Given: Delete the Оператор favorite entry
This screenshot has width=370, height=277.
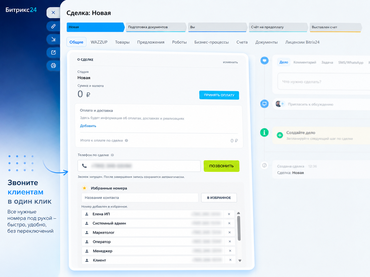Looking at the screenshot, I should (230, 242).
